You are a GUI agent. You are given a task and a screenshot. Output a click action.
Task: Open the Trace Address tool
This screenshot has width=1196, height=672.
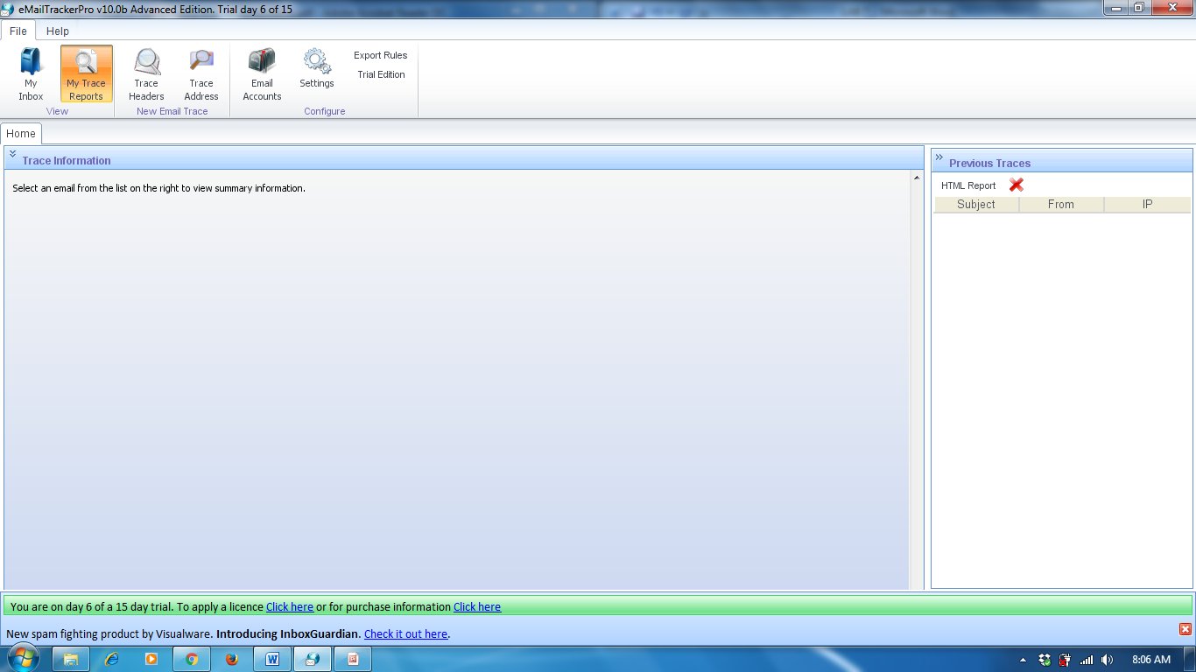(201, 73)
